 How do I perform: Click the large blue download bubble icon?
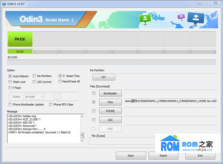coord(196,19)
